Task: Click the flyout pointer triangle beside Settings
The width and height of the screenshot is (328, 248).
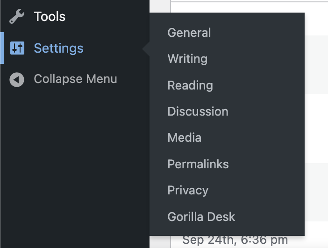Action: tap(146, 48)
